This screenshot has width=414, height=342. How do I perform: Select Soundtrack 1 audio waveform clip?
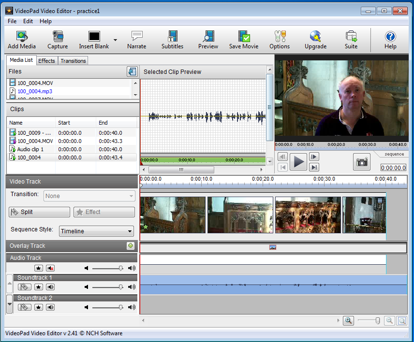(274, 285)
